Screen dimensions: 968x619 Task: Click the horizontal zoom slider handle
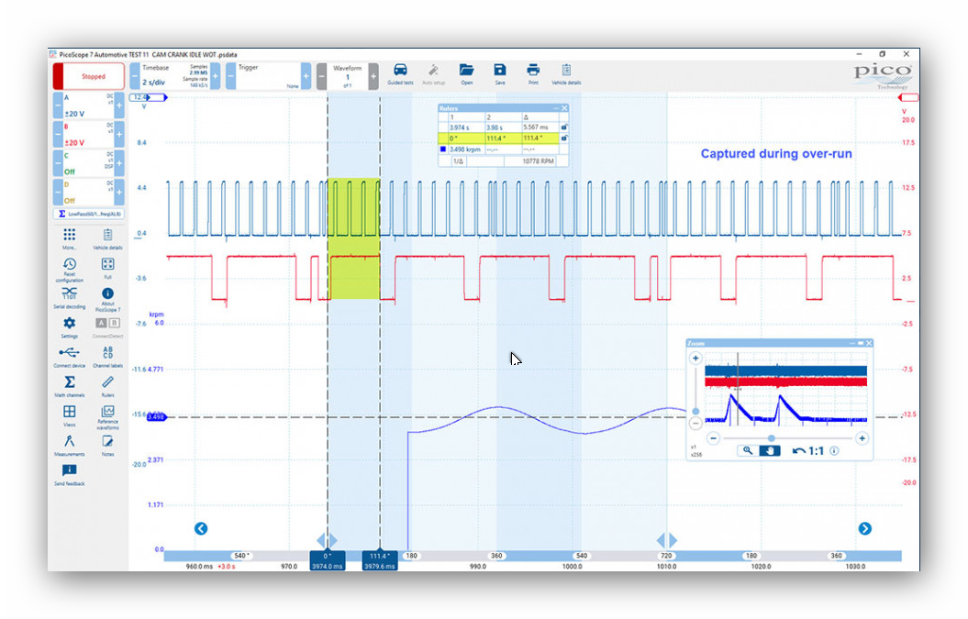(x=771, y=438)
